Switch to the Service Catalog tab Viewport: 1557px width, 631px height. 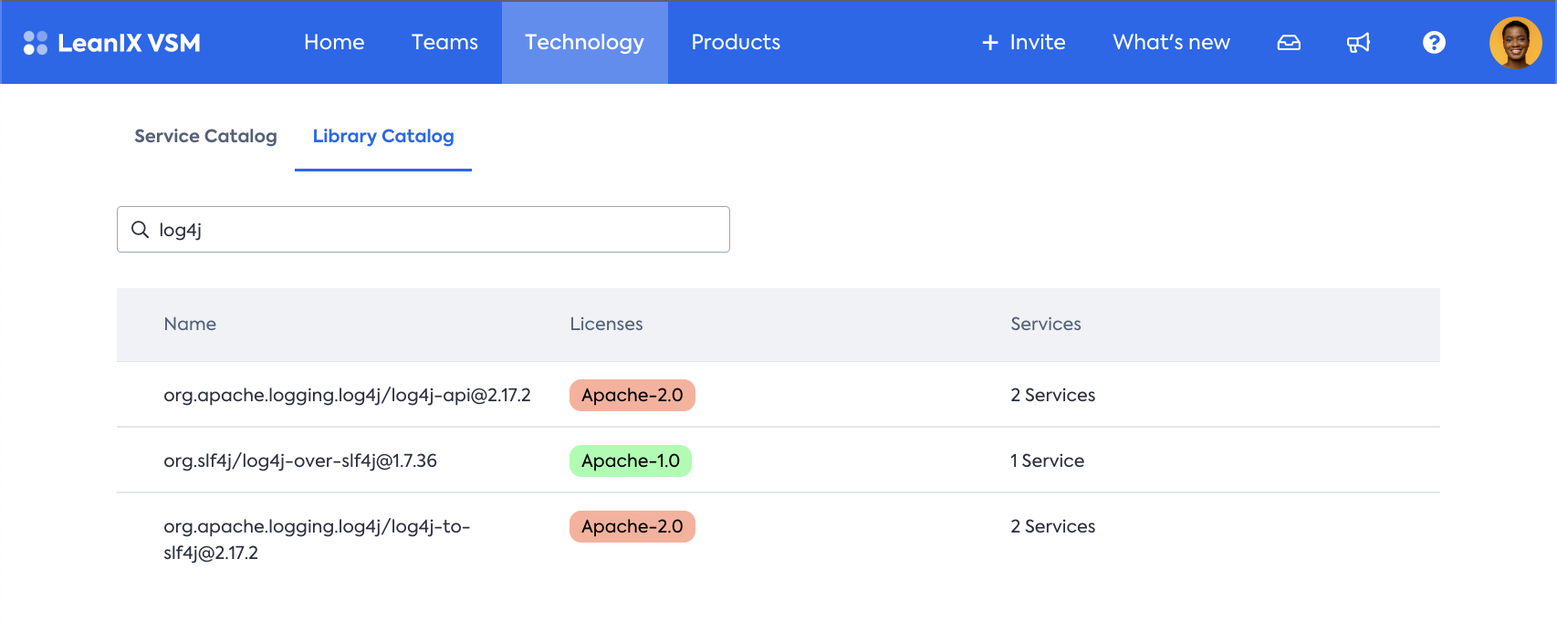(205, 136)
